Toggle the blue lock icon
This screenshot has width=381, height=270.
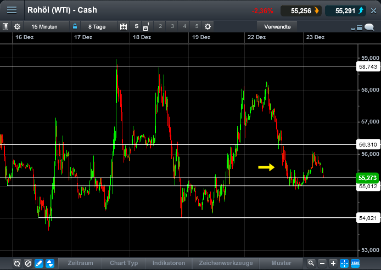click(x=75, y=26)
